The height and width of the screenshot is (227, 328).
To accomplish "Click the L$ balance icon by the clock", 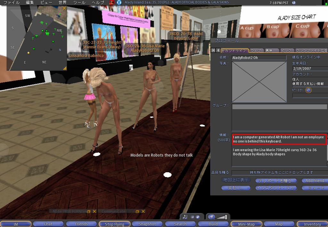I will coord(294,3).
